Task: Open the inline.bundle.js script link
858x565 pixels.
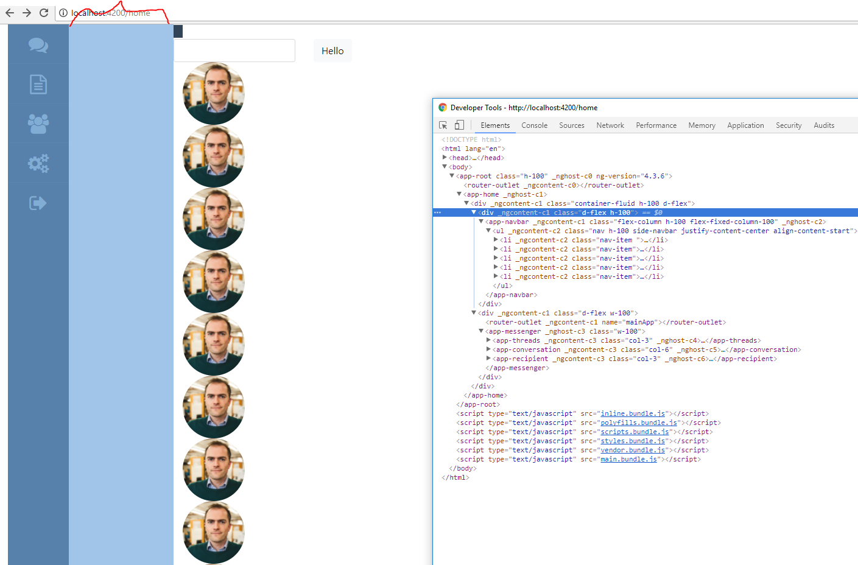Action: click(x=633, y=413)
